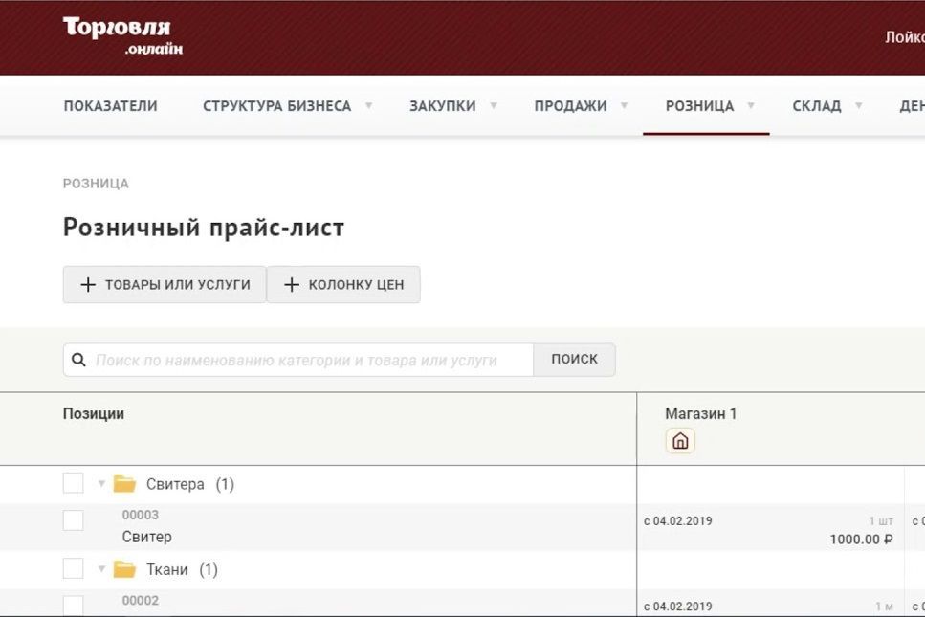
Task: Click date с 04.02.2019 in Свитер row
Action: [x=678, y=520]
